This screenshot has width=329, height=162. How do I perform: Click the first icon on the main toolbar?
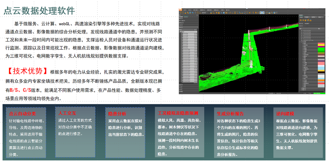(x=181, y=13)
